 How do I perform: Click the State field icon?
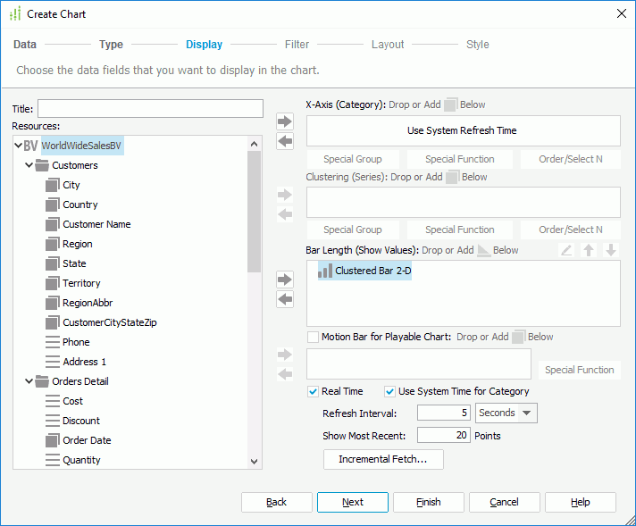(53, 263)
